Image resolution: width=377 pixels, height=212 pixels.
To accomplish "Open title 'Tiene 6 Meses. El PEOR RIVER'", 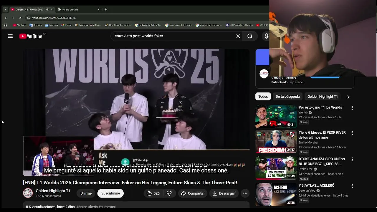I will [x=322, y=135].
